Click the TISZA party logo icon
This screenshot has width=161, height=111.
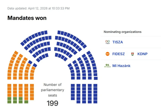[108, 42]
